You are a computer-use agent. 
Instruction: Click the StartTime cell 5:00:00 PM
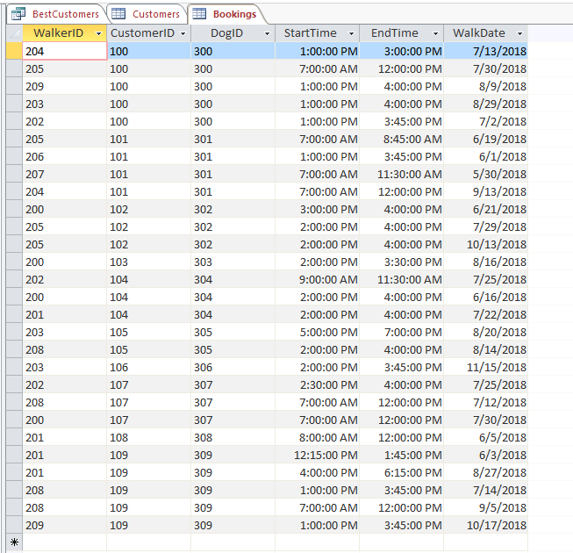point(317,332)
